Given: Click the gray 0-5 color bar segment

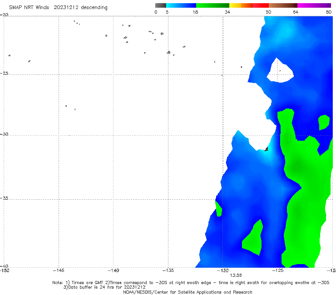Looking at the screenshot, I should click(161, 5).
